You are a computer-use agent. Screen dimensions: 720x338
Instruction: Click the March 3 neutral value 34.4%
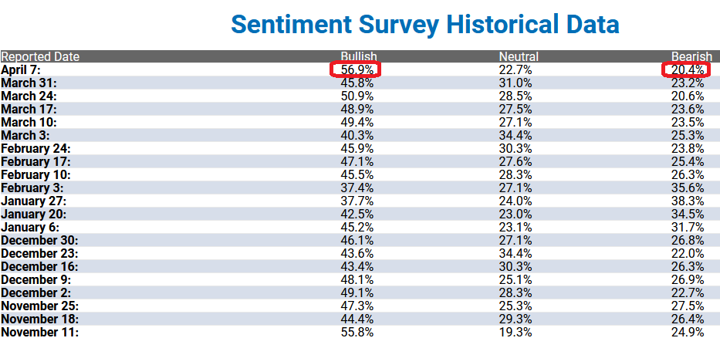[x=515, y=136]
